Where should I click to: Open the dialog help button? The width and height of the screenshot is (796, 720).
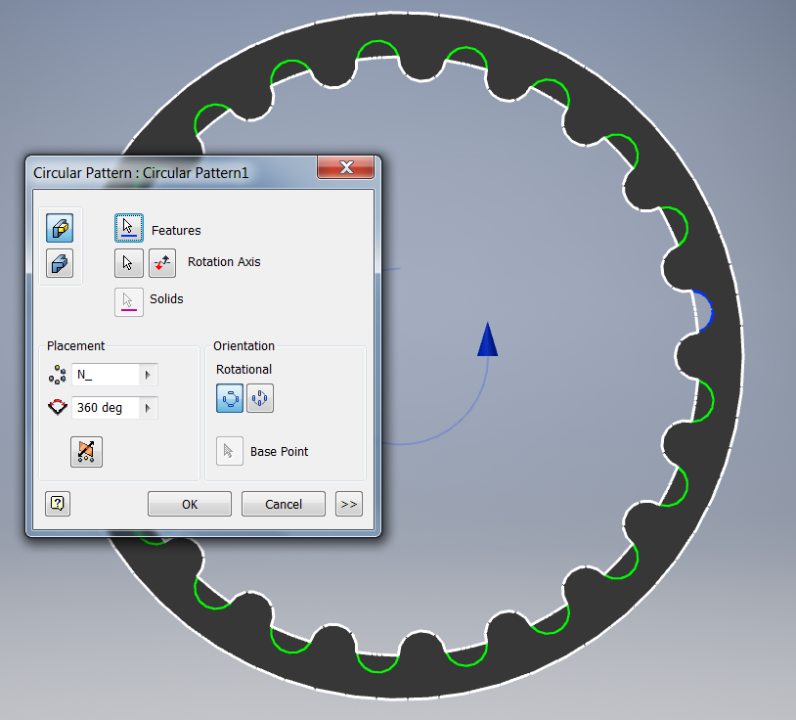pyautogui.click(x=58, y=504)
